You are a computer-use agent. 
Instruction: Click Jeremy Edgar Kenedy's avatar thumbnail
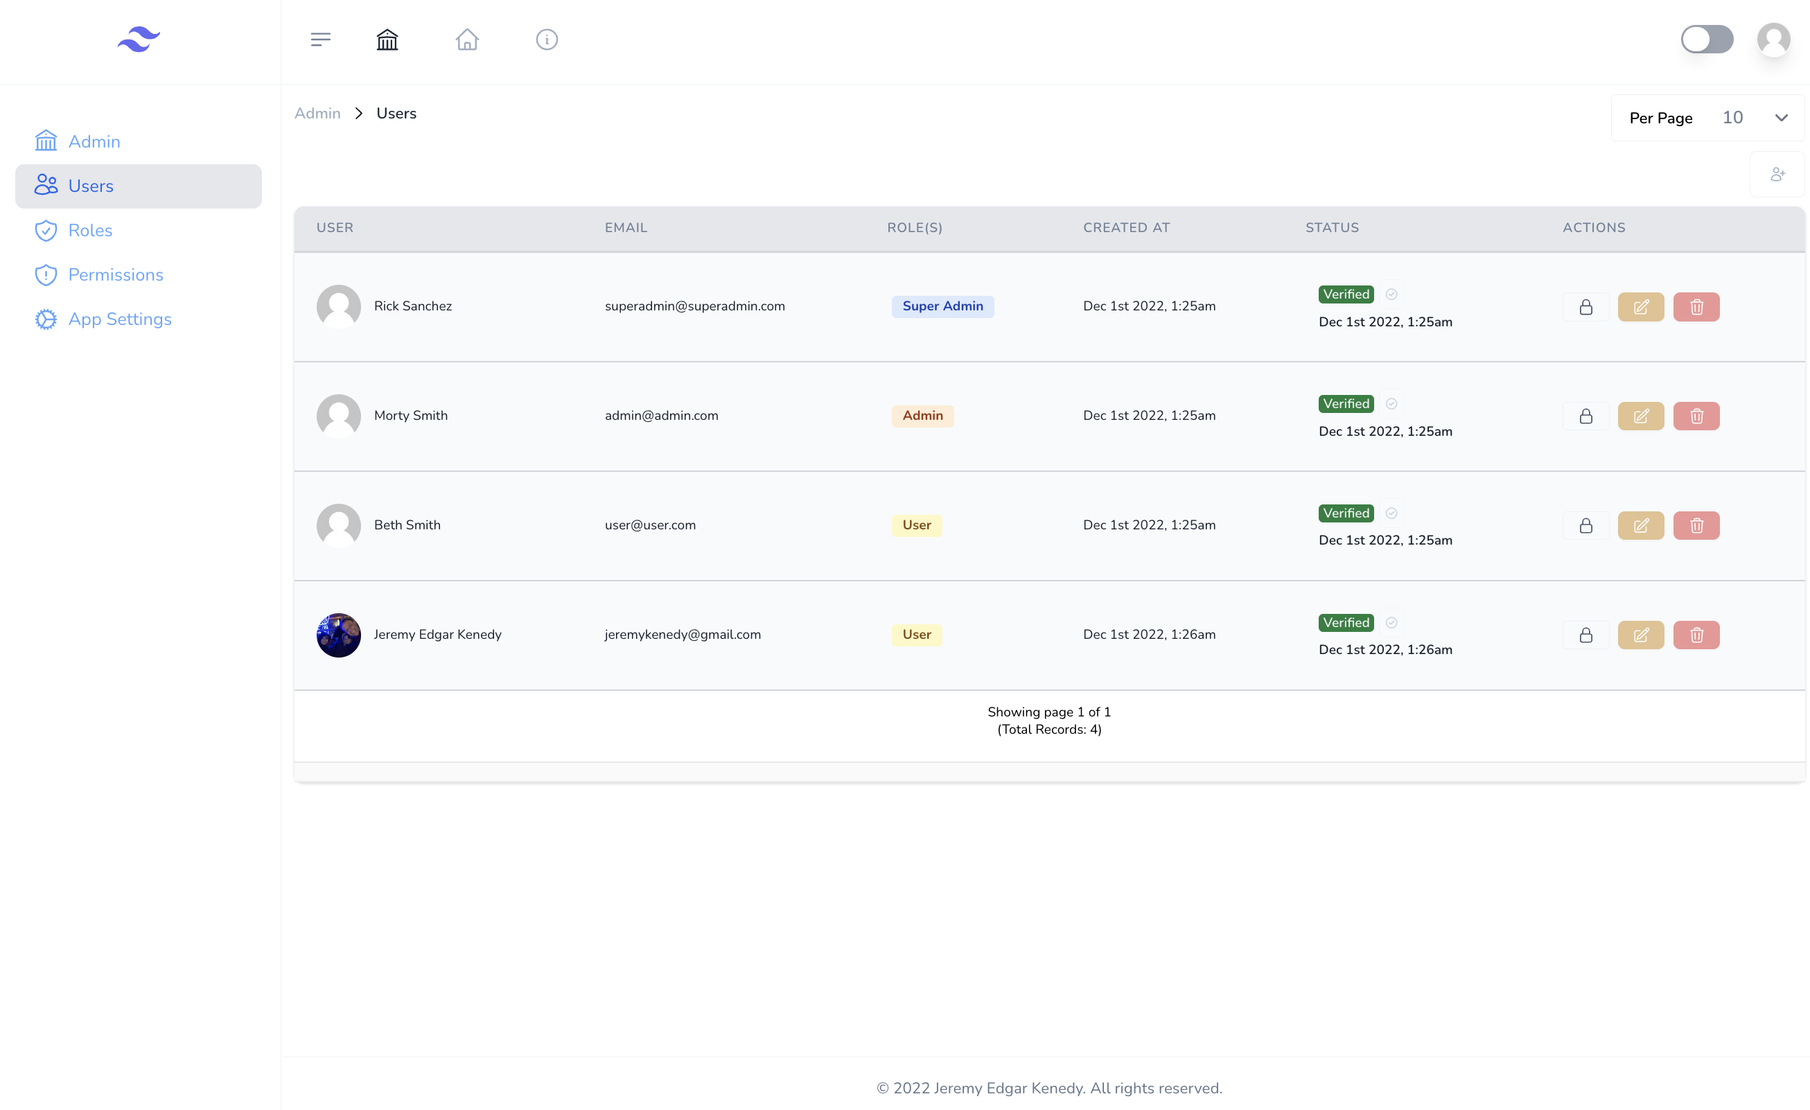[x=339, y=635]
